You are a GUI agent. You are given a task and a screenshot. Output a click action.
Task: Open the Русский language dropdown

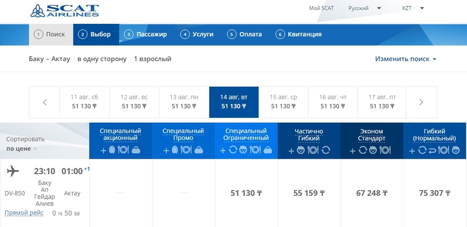[364, 9]
